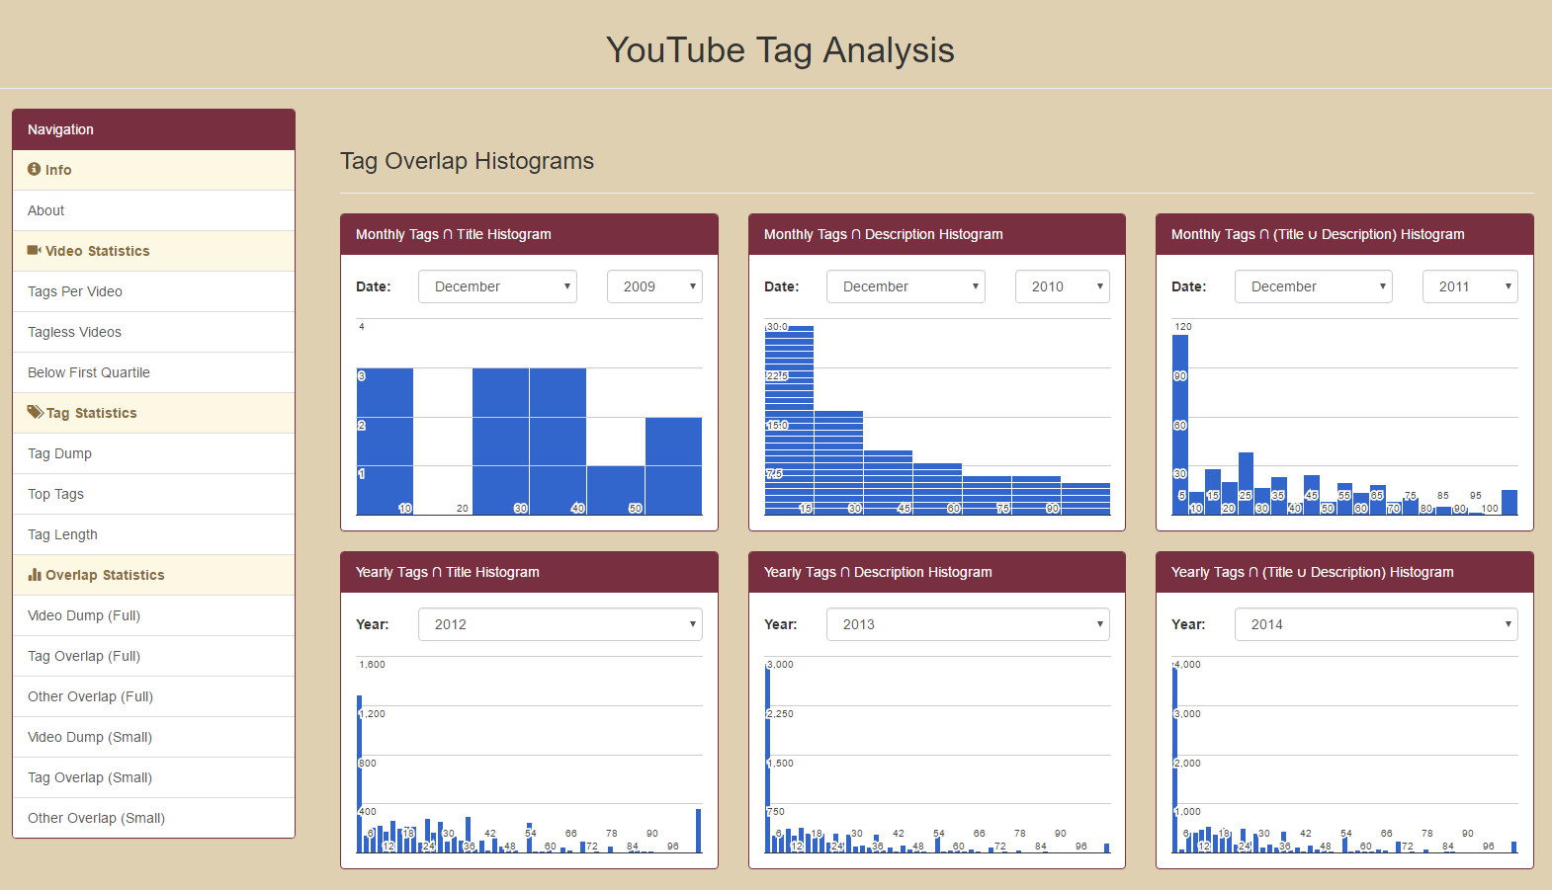This screenshot has width=1552, height=890.
Task: Click the Navigation panel header
Action: click(x=153, y=129)
